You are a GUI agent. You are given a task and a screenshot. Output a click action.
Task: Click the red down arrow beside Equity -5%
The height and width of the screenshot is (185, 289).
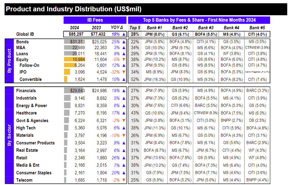[x=124, y=60]
